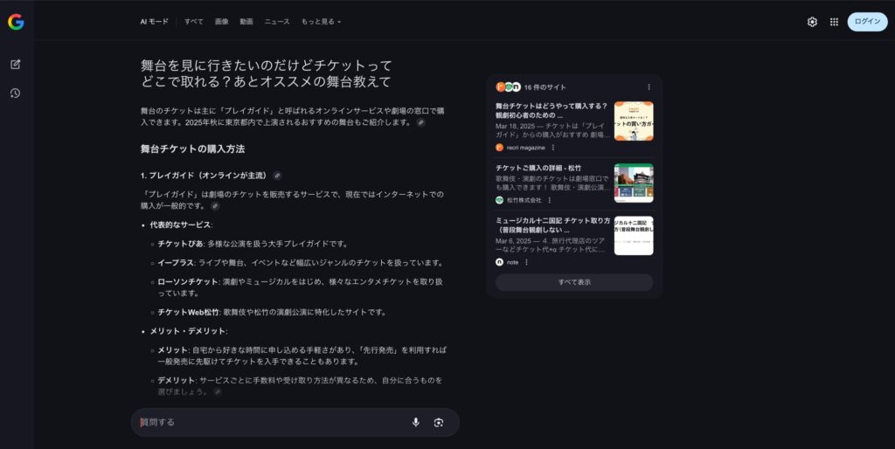The height and width of the screenshot is (449, 895).
Task: Start a new AI mode search
Action: [x=16, y=65]
